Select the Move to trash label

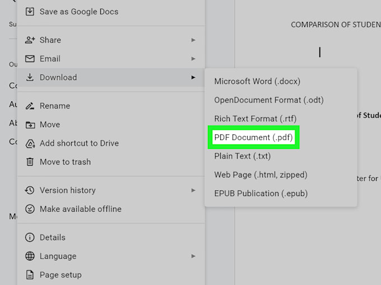(65, 162)
